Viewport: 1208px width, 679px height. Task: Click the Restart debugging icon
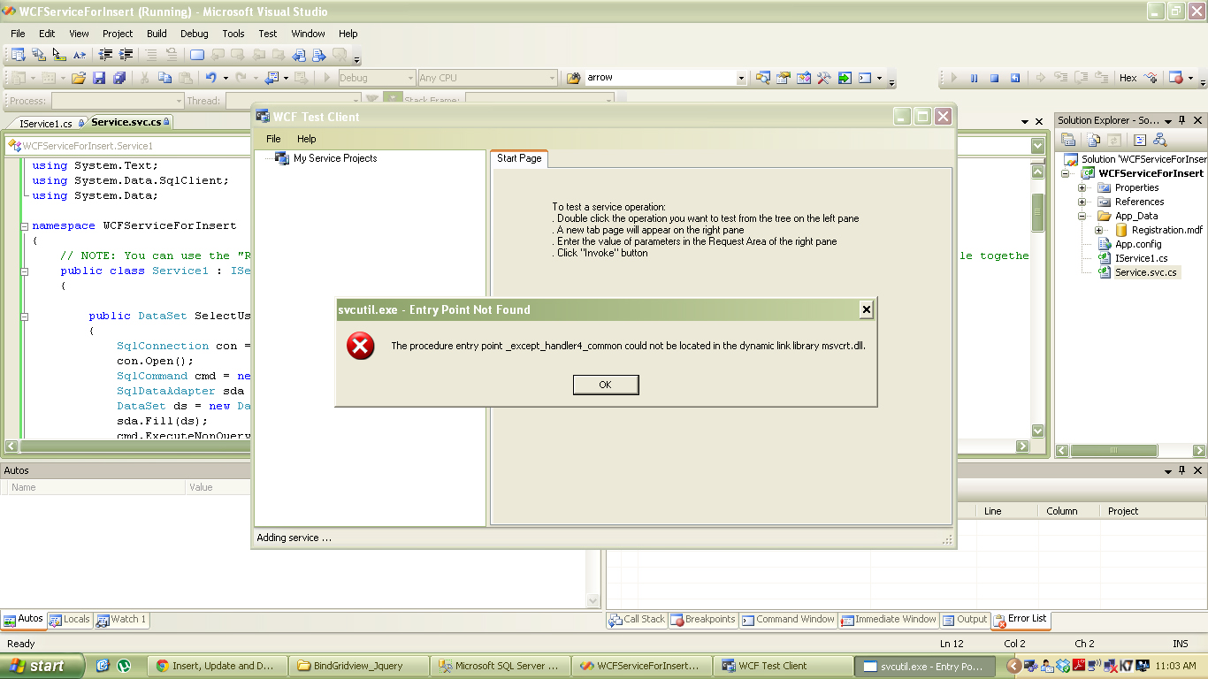tap(1015, 78)
